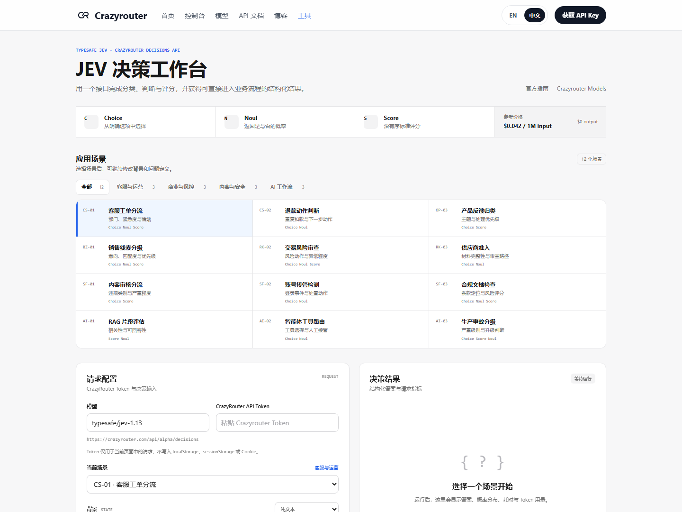Click the placeholder braces question icon
682x512 pixels.
(x=482, y=462)
